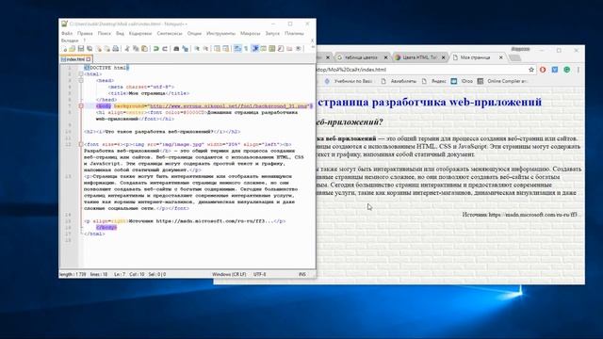Switch to the 'таблица цветов' browser tab
This screenshot has height=339, width=603.
click(x=361, y=57)
